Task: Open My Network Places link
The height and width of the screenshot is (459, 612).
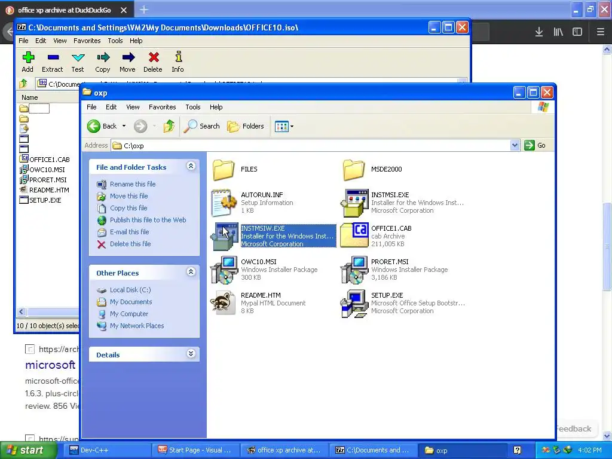Action: click(x=137, y=326)
